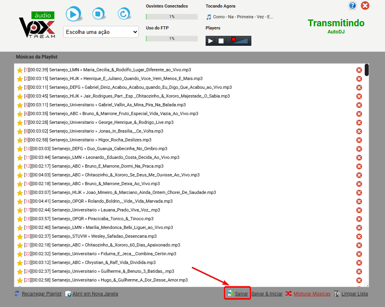Viewport: 385px width, 307px height.
Task: Click the Salvar link
Action: click(241, 294)
